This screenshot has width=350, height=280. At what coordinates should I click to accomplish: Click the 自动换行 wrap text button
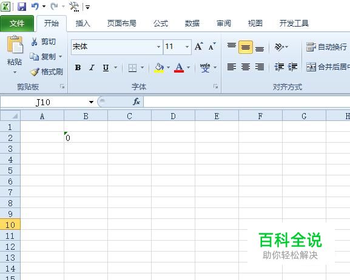click(x=326, y=47)
